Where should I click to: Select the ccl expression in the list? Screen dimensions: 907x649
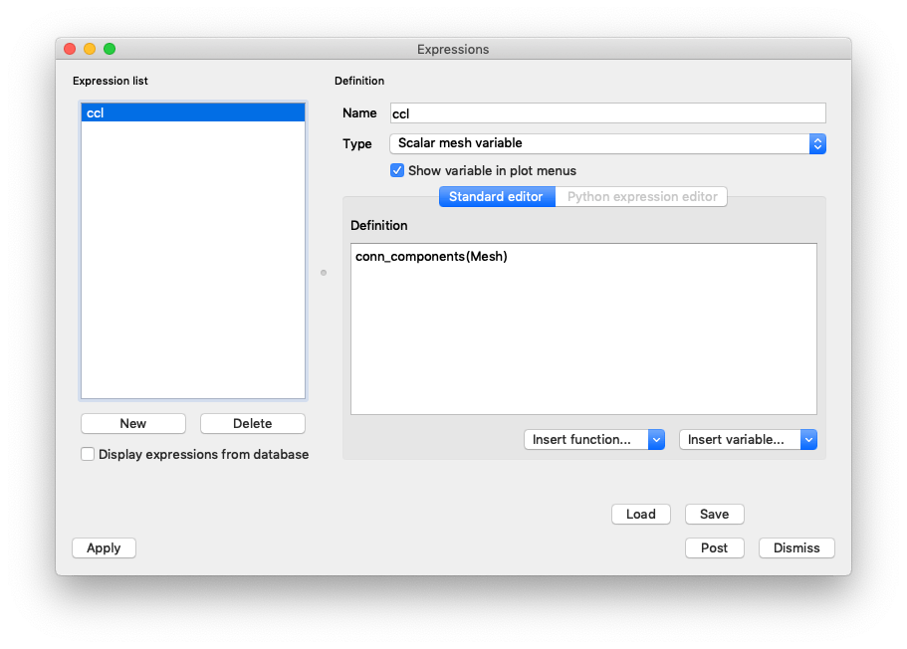192,112
